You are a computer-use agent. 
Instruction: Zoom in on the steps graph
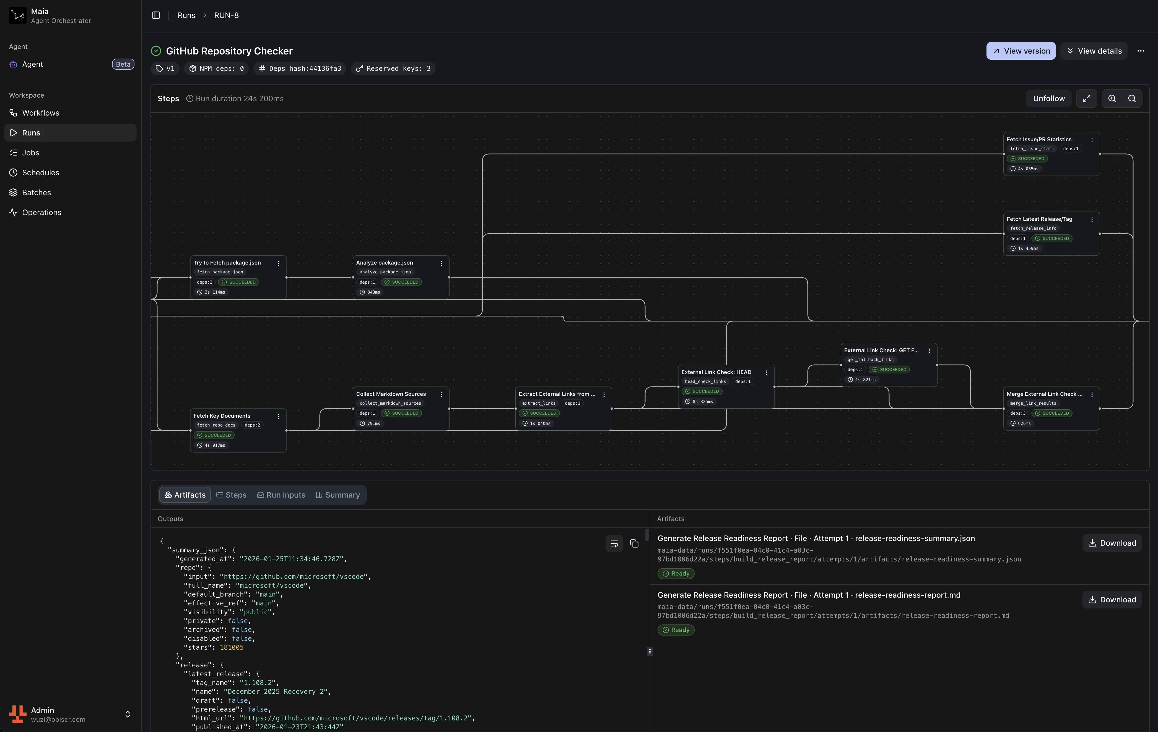coord(1112,98)
